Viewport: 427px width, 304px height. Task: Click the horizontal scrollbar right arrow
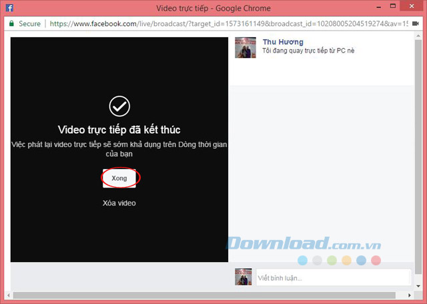coord(409,295)
